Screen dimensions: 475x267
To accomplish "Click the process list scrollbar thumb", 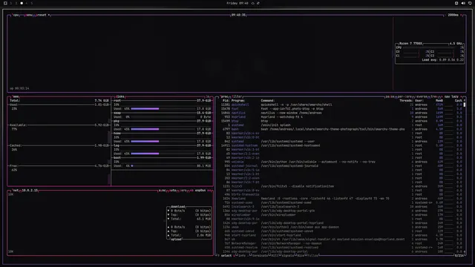I will pos(465,105).
